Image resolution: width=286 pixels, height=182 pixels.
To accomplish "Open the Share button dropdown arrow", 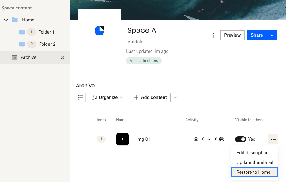I will pyautogui.click(x=272, y=35).
